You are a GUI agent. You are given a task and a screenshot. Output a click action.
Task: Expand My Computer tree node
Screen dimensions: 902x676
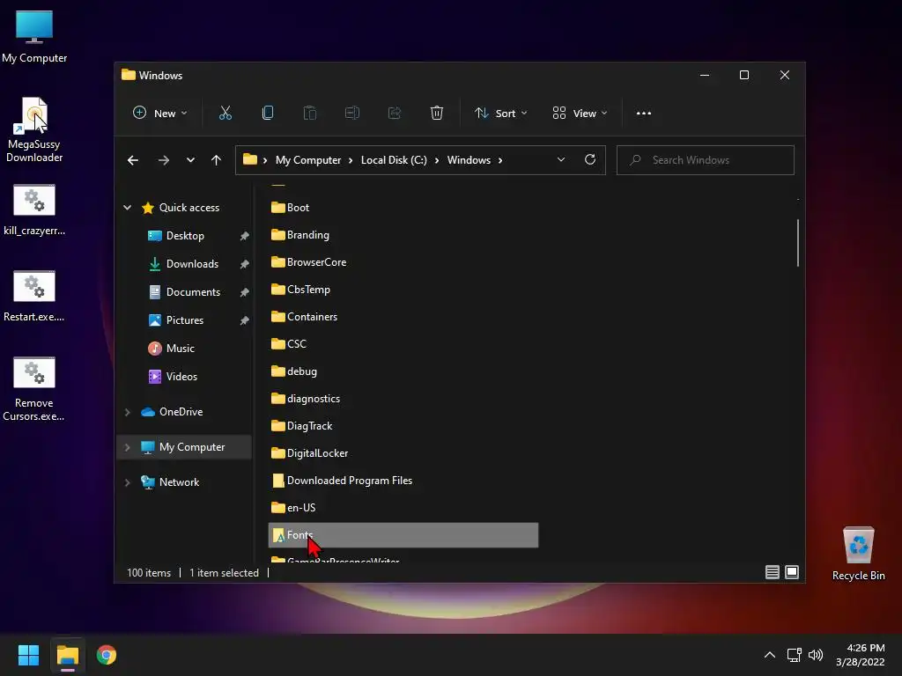[127, 447]
